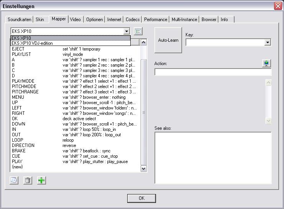284x209 pixels.
Task: Select the CUE mapping row
Action: (x=76, y=156)
